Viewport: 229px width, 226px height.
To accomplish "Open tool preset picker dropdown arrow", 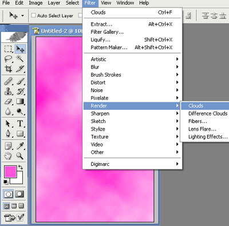I will pos(22,15).
